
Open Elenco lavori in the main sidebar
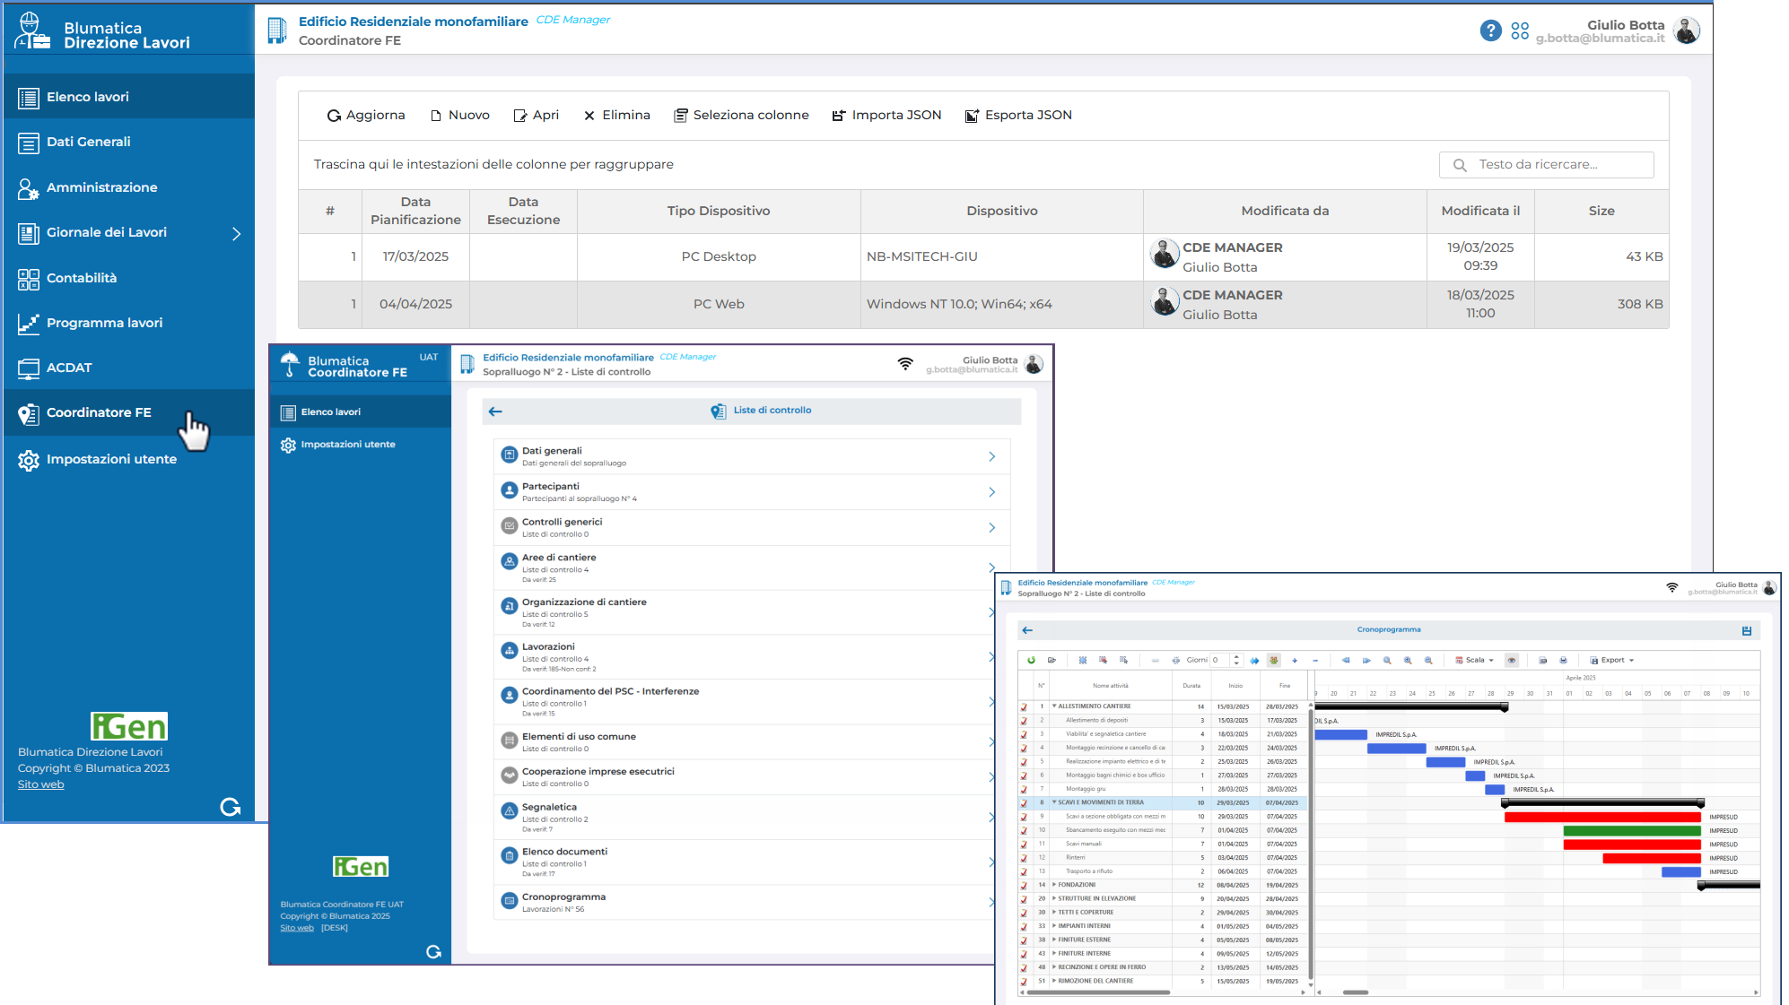(129, 97)
